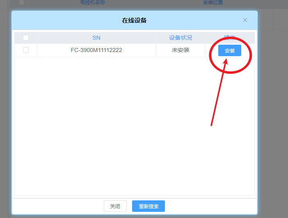The width and height of the screenshot is (288, 218).
Task: Click the 设备状况 column header
Action: 181,38
